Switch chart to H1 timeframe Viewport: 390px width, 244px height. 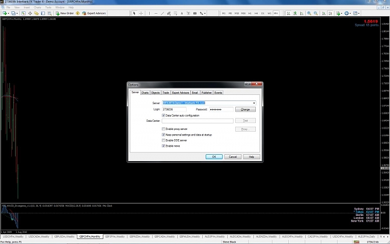coord(250,13)
